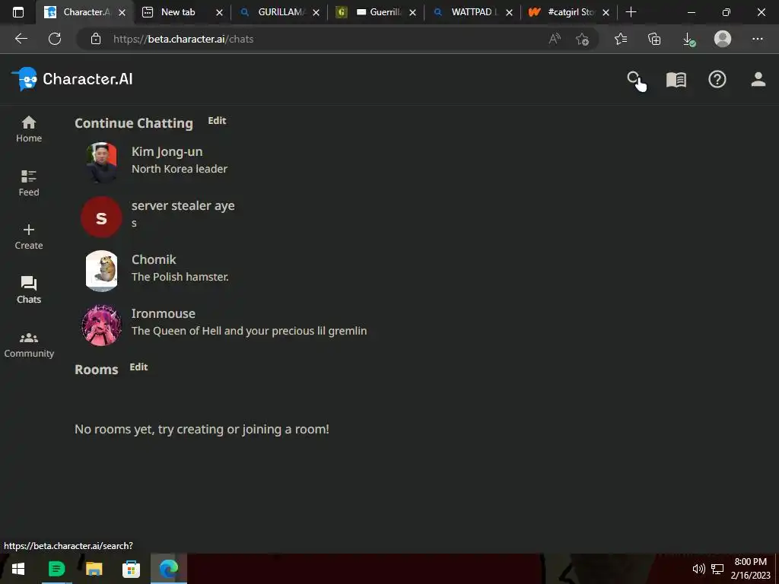This screenshot has width=779, height=584.
Task: Open File Explorer from taskbar
Action: pos(94,569)
